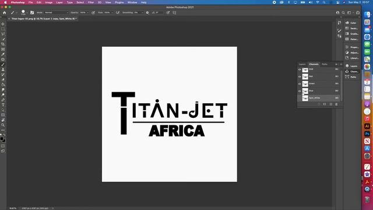The image size is (373, 210).
Task: Click the background color swatch
Action: pos(4,141)
